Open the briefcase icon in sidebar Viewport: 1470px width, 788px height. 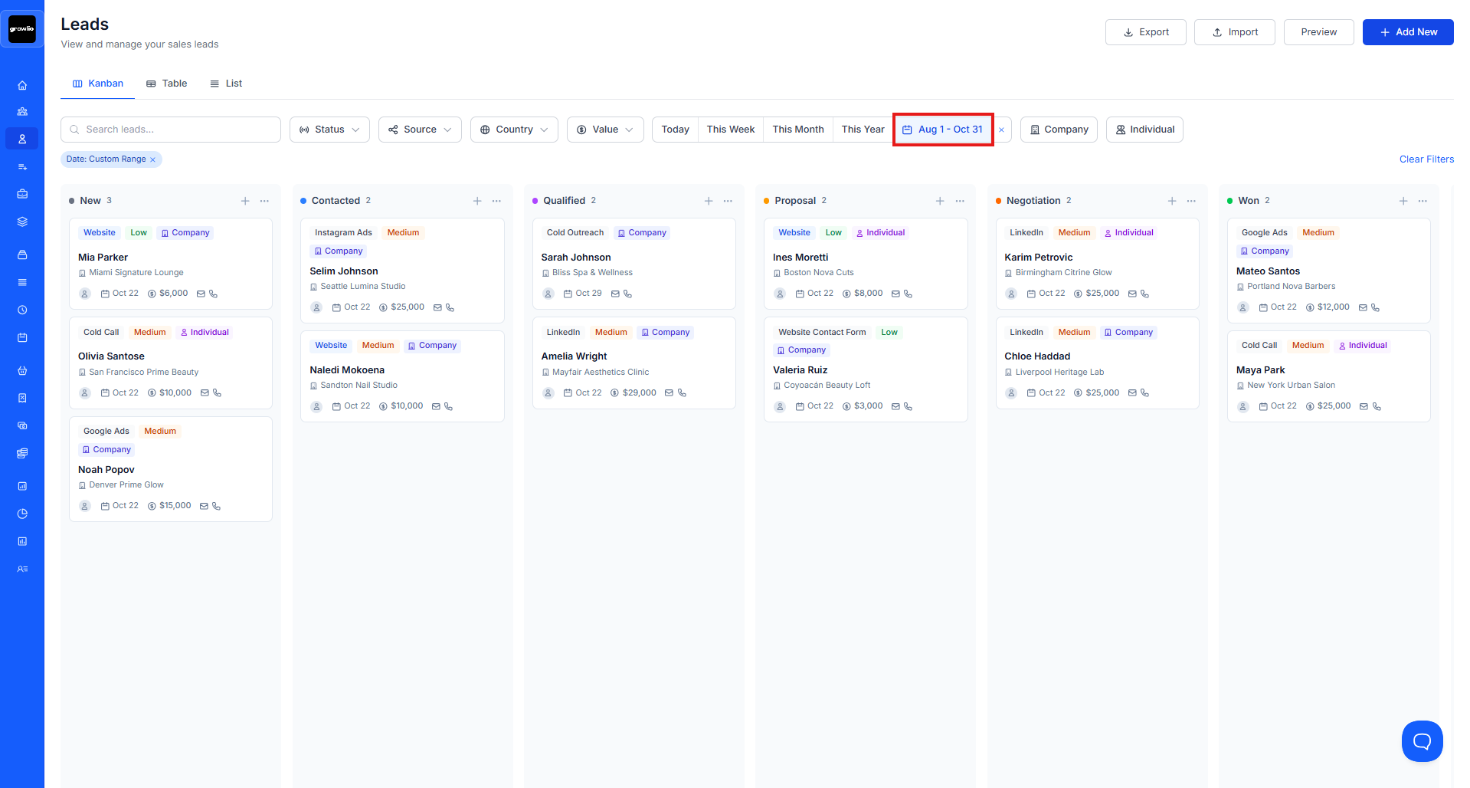tap(22, 194)
